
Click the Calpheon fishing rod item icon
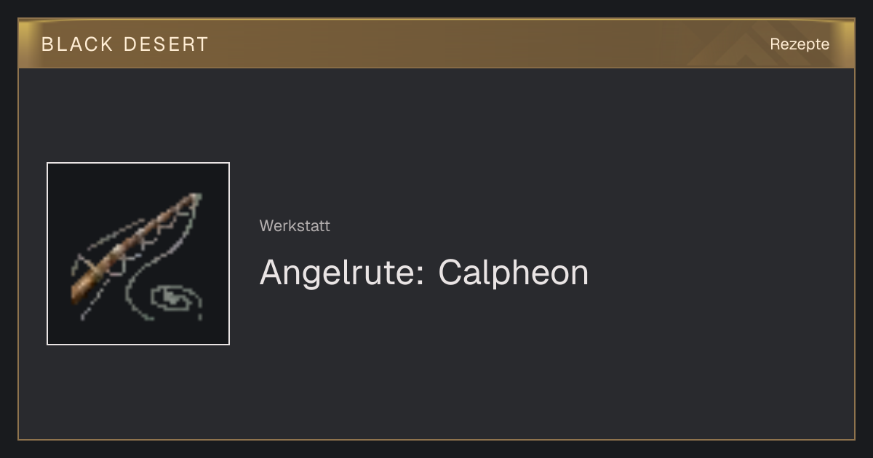[138, 254]
